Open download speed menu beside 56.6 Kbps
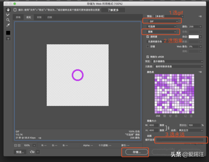The width and height of the screenshot is (209, 162). pyautogui.click(x=40, y=138)
